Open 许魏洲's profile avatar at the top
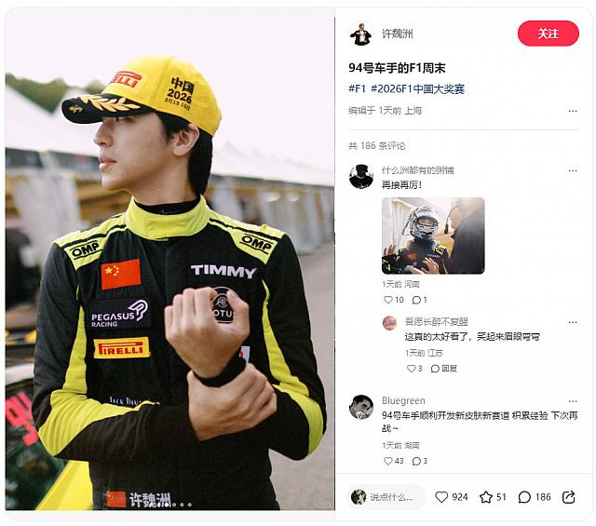Viewport: 596px width, 526px height. 360,34
